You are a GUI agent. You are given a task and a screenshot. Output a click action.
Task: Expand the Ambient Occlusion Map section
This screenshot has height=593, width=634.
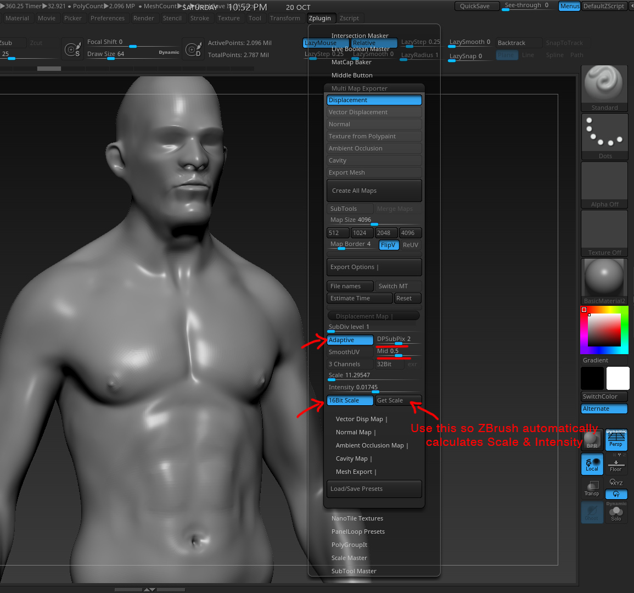tap(372, 445)
